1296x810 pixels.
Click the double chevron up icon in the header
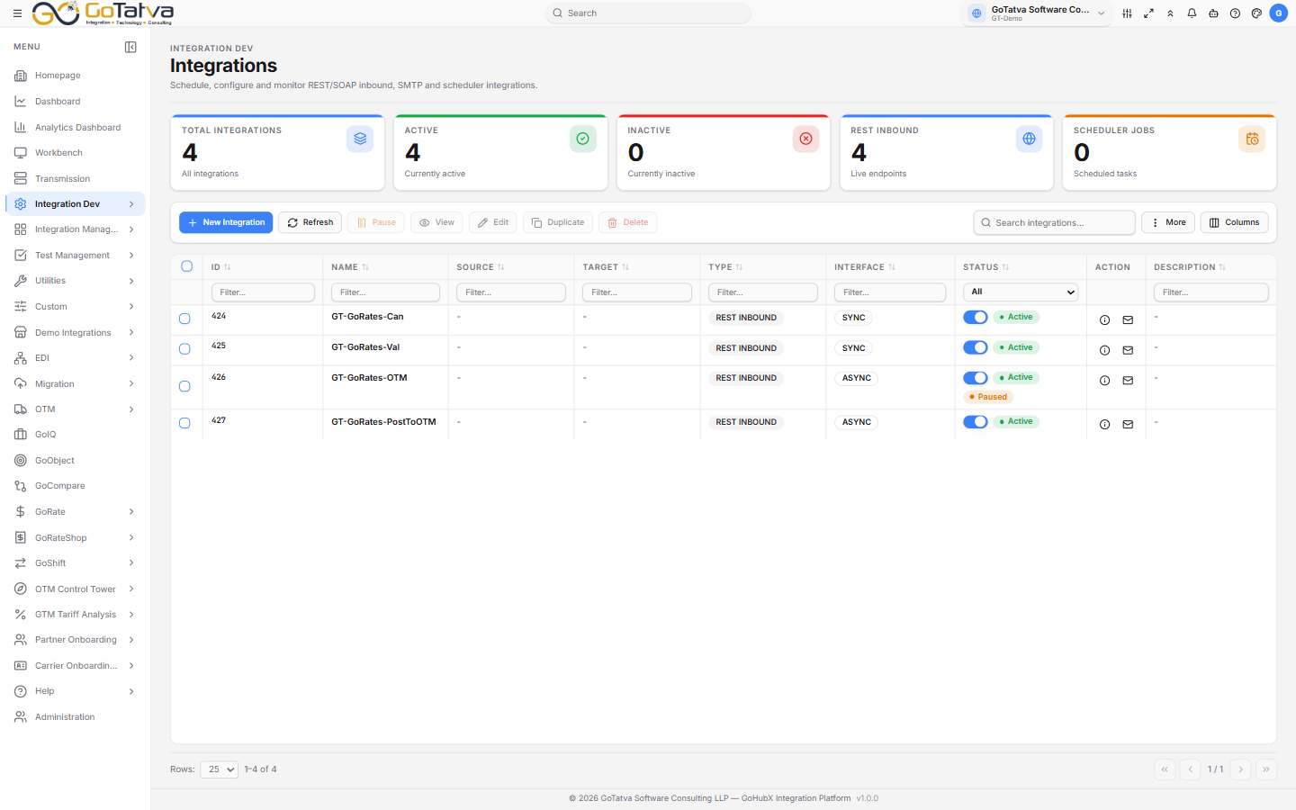(x=1170, y=13)
